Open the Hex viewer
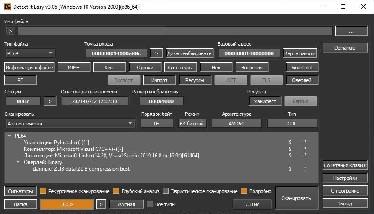Viewport: 374px width, 214px height. point(216,68)
